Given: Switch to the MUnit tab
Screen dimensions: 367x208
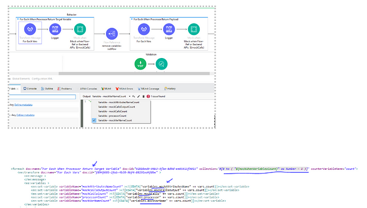Looking at the screenshot, I should pos(106,89).
